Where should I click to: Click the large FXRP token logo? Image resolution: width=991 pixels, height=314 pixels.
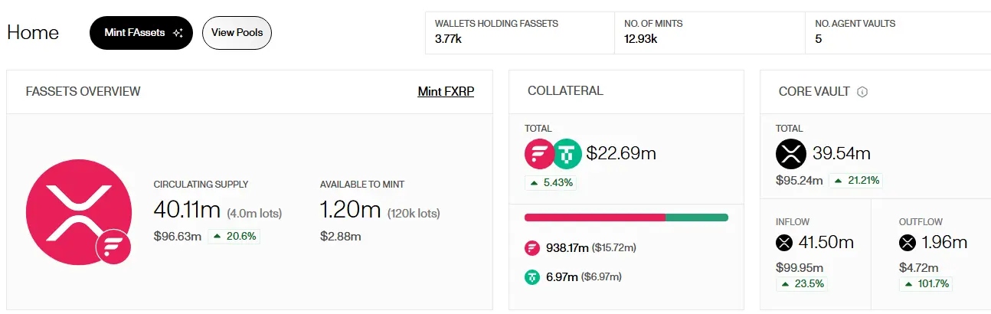pos(79,212)
